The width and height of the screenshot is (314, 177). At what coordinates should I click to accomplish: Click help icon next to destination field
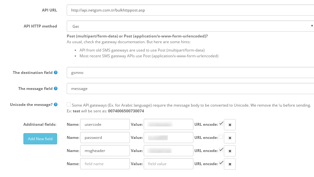[x=56, y=73]
